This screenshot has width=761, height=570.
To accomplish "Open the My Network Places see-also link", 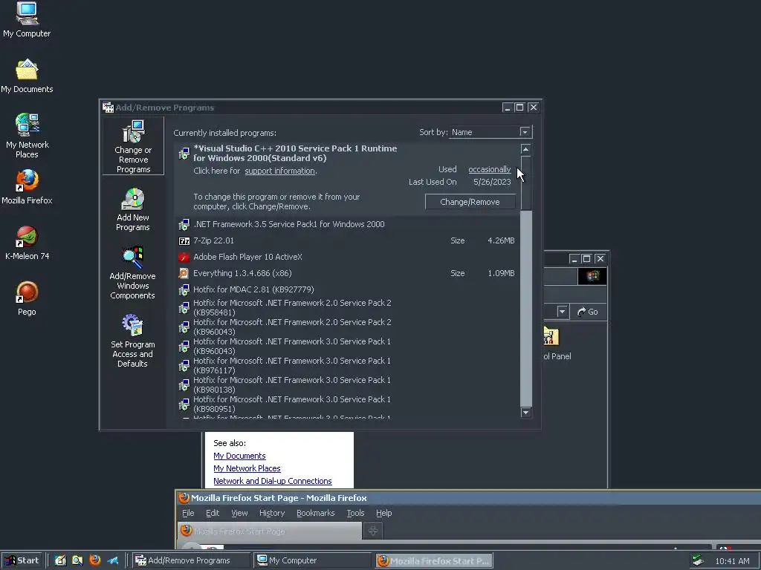I will [247, 468].
